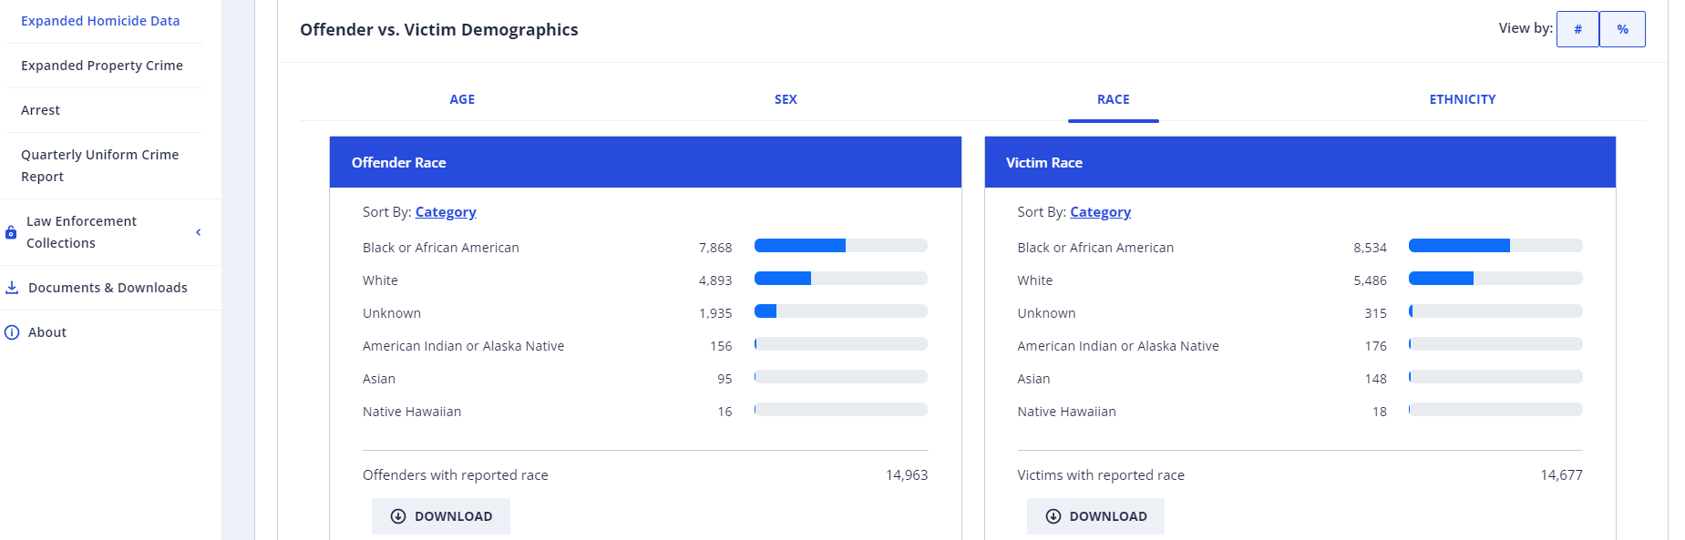Click the lock icon beside Law Enforcement Collections
Image resolution: width=1685 pixels, height=540 pixels.
11,232
